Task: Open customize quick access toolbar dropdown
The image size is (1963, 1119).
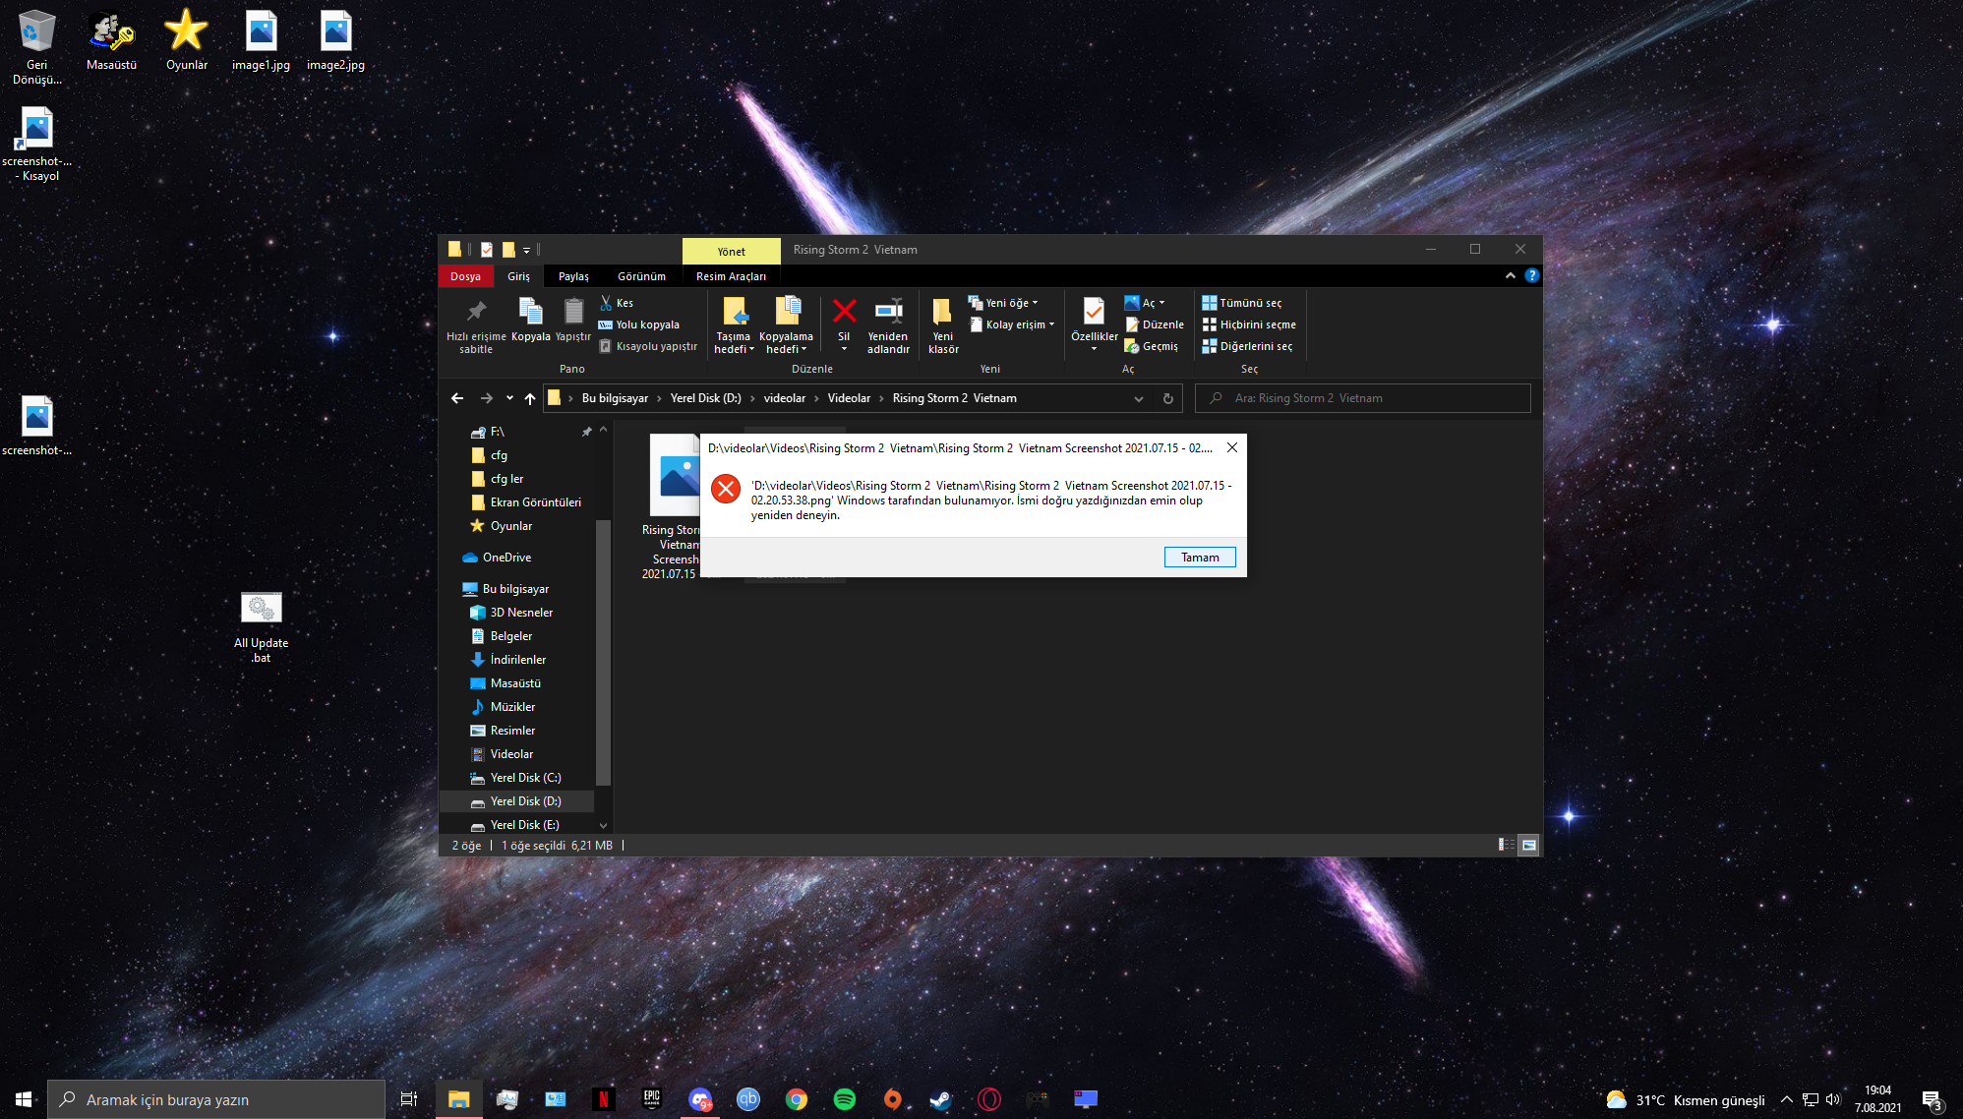Action: (x=526, y=250)
